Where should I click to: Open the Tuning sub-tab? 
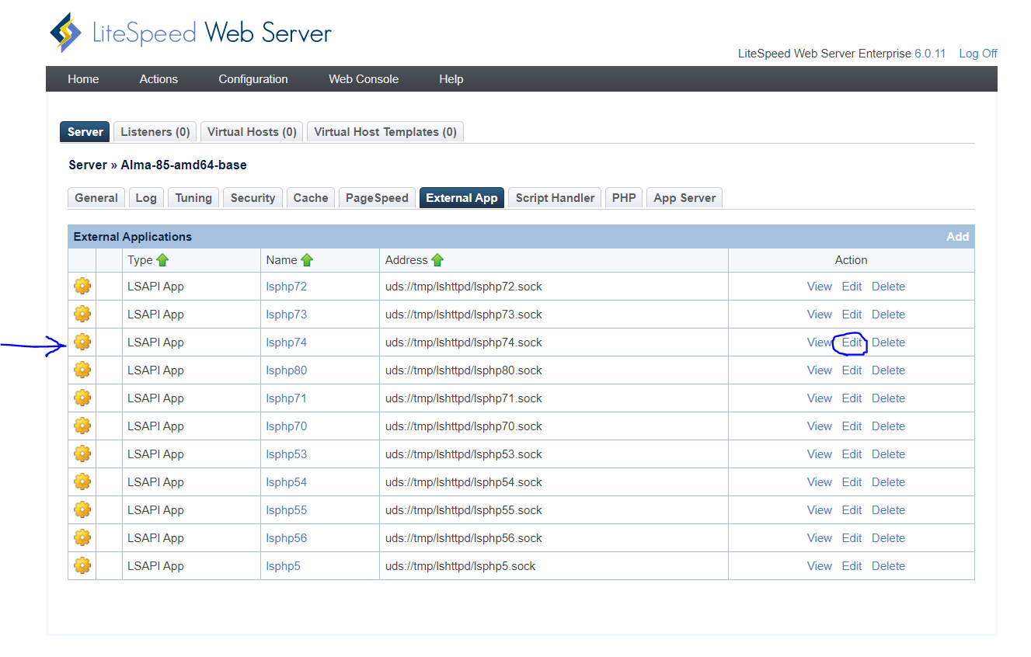click(193, 198)
